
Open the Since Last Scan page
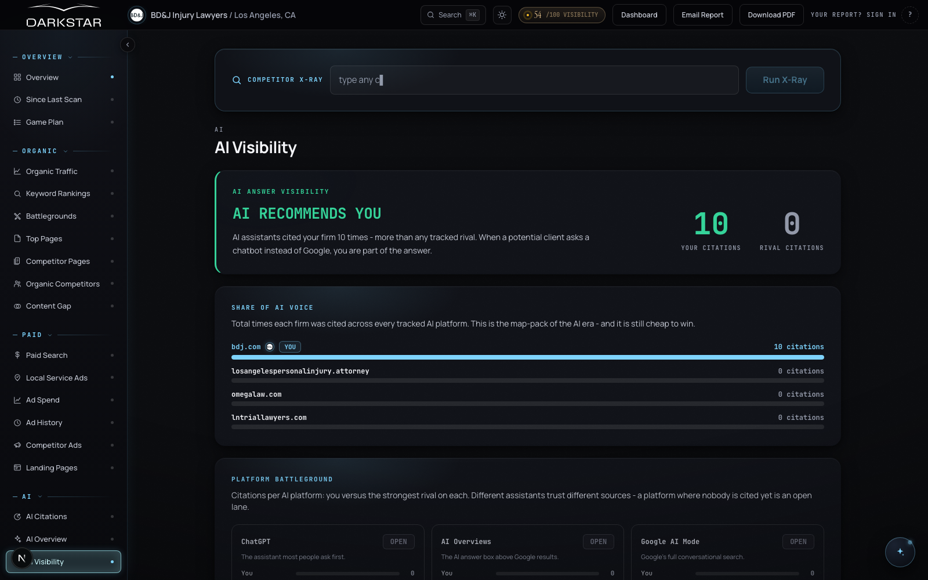[63, 100]
